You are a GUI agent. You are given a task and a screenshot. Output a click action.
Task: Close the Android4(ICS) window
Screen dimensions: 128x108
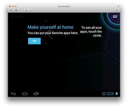[10, 6]
